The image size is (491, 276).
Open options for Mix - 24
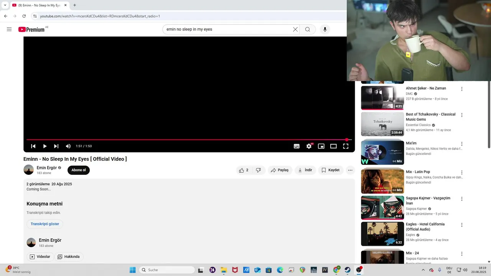point(462,254)
